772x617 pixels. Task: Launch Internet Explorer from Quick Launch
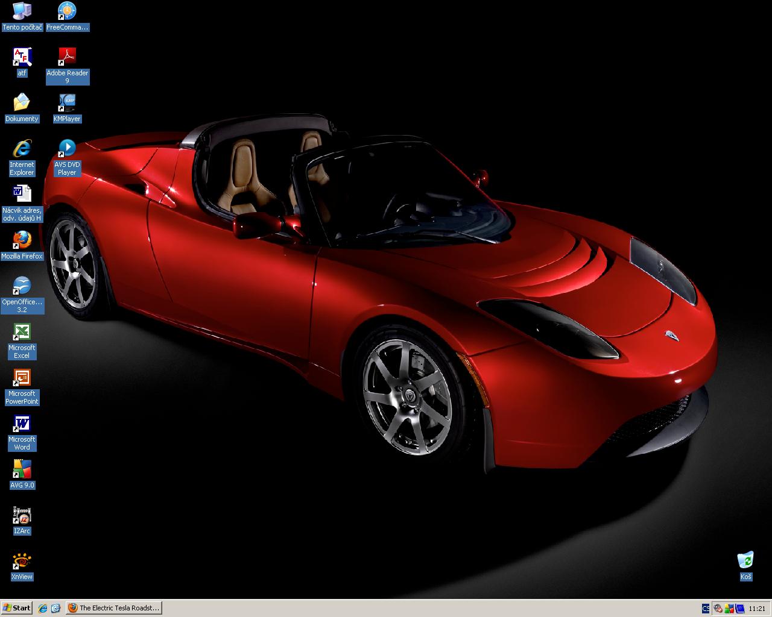click(x=43, y=608)
